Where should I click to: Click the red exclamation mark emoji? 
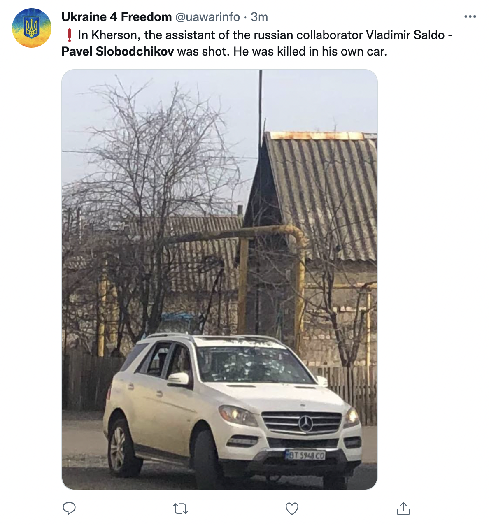[x=69, y=35]
